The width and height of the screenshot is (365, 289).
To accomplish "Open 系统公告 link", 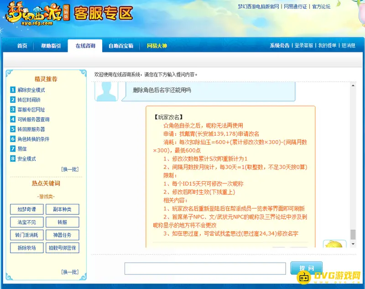I will [x=280, y=46].
